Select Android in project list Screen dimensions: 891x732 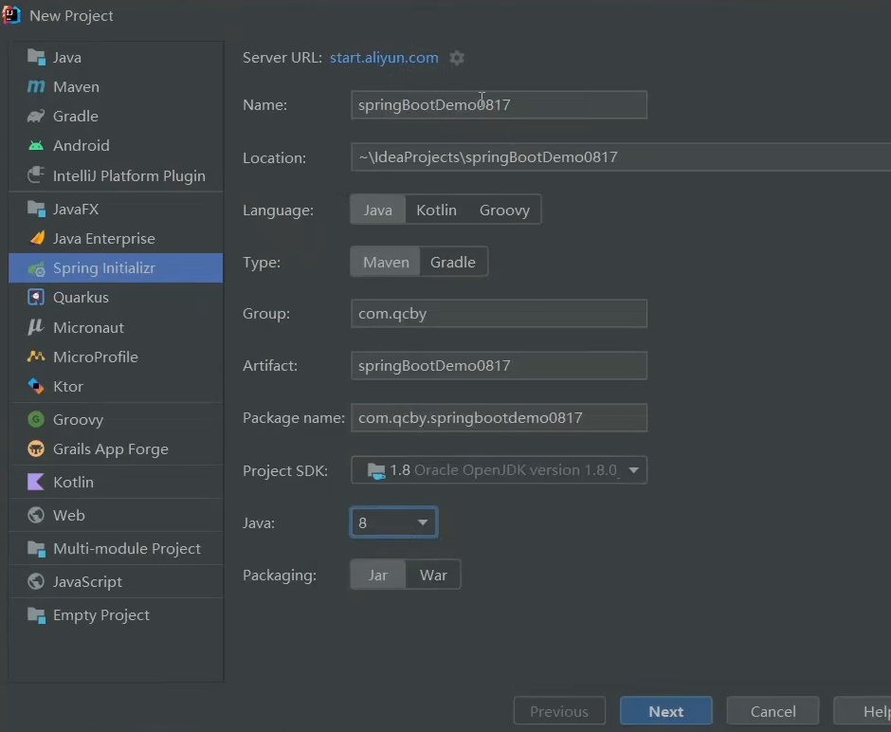point(116,145)
